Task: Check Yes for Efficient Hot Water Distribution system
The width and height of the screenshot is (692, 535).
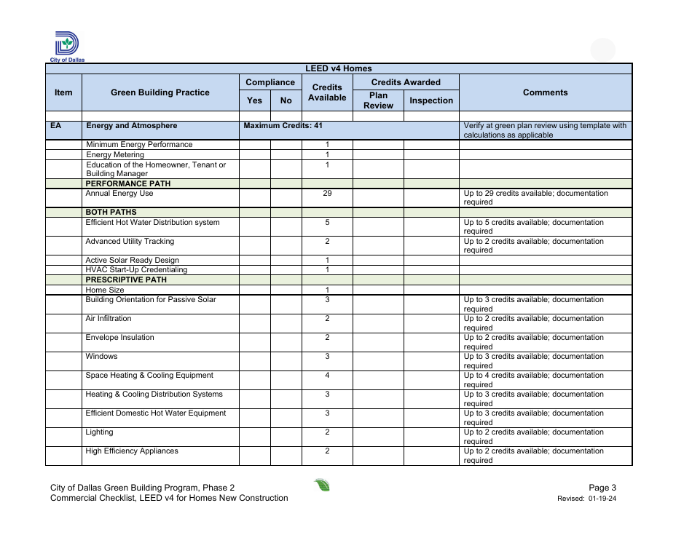Action: pos(254,226)
